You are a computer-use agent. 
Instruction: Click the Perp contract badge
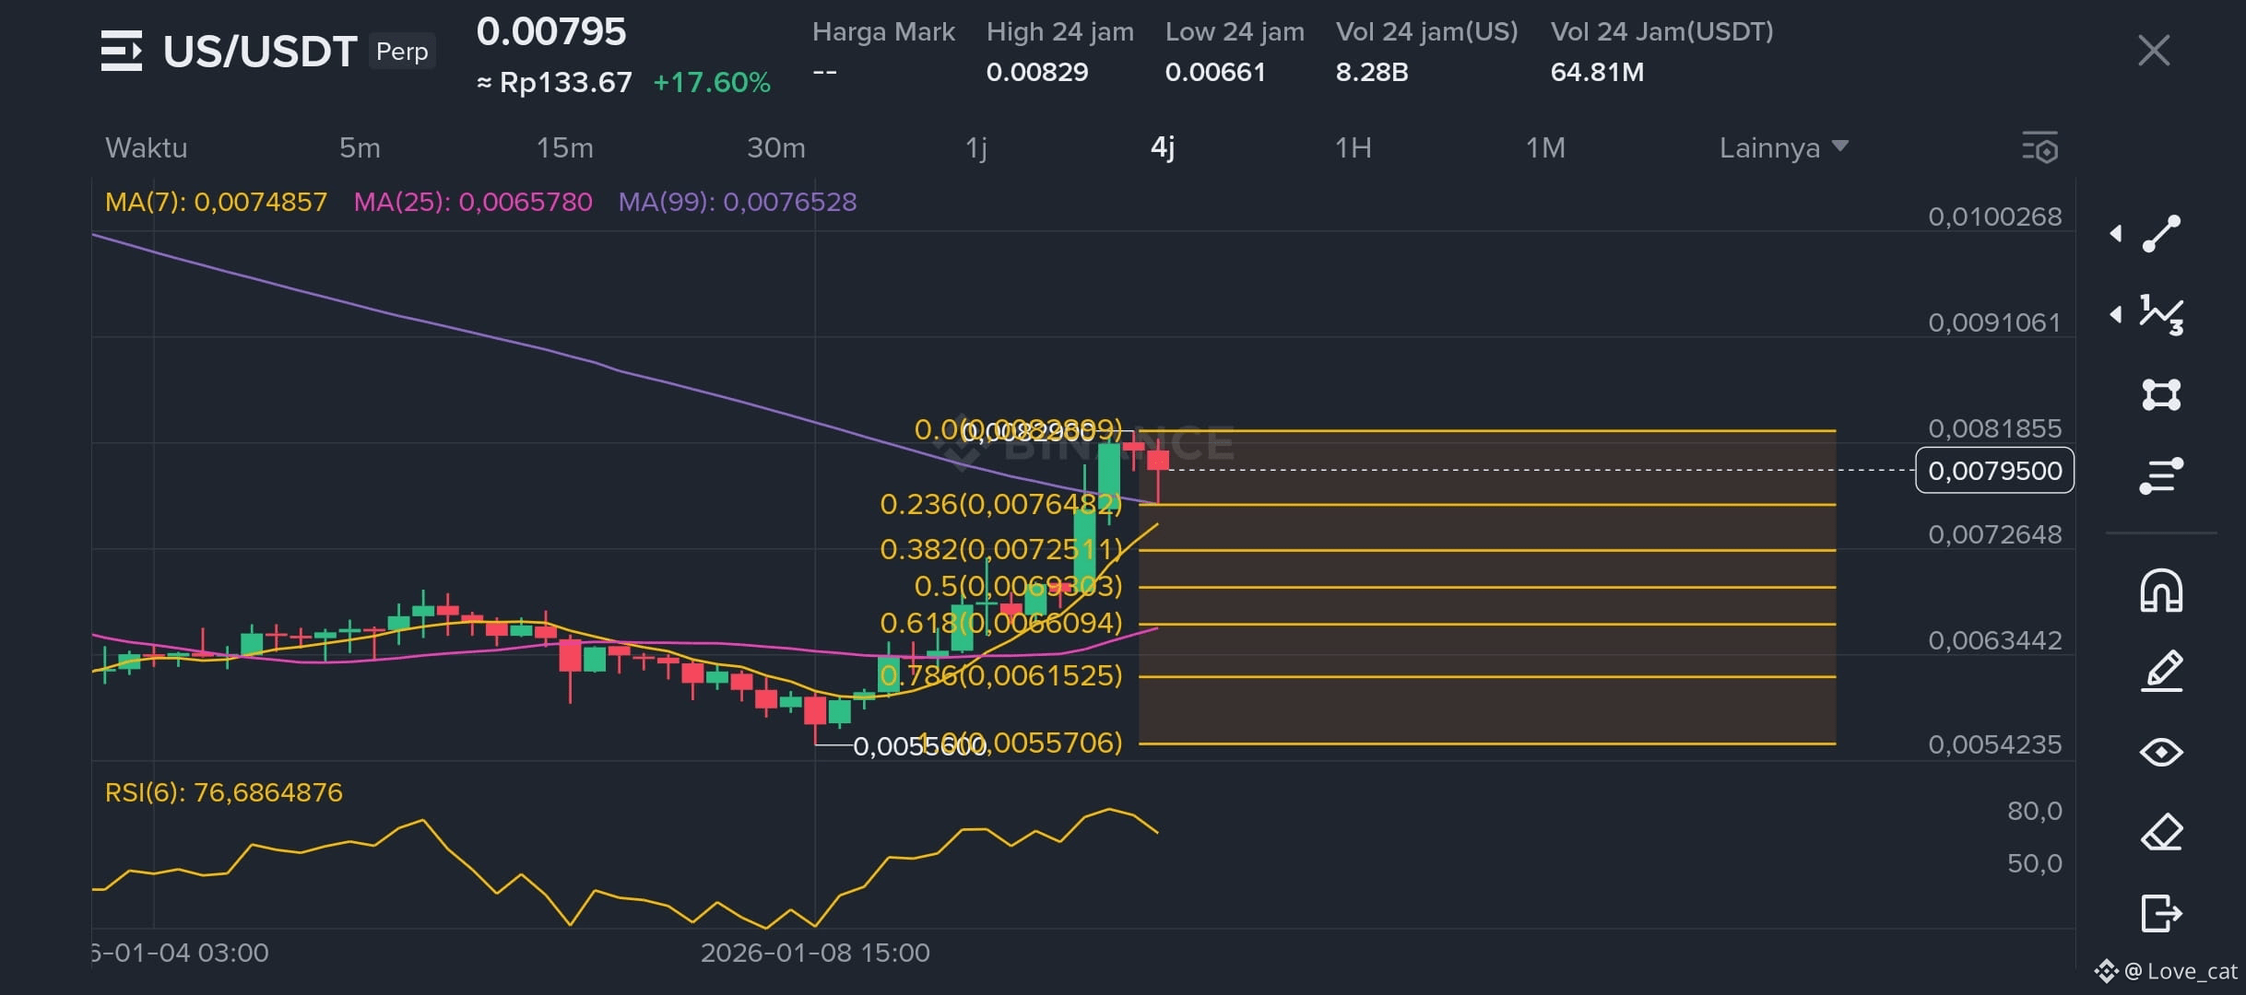coord(402,51)
